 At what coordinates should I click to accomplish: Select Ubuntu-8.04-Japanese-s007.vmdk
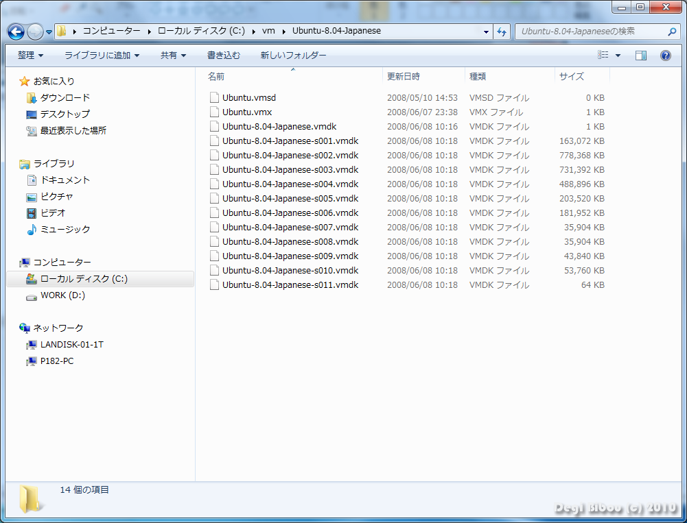[x=290, y=227]
